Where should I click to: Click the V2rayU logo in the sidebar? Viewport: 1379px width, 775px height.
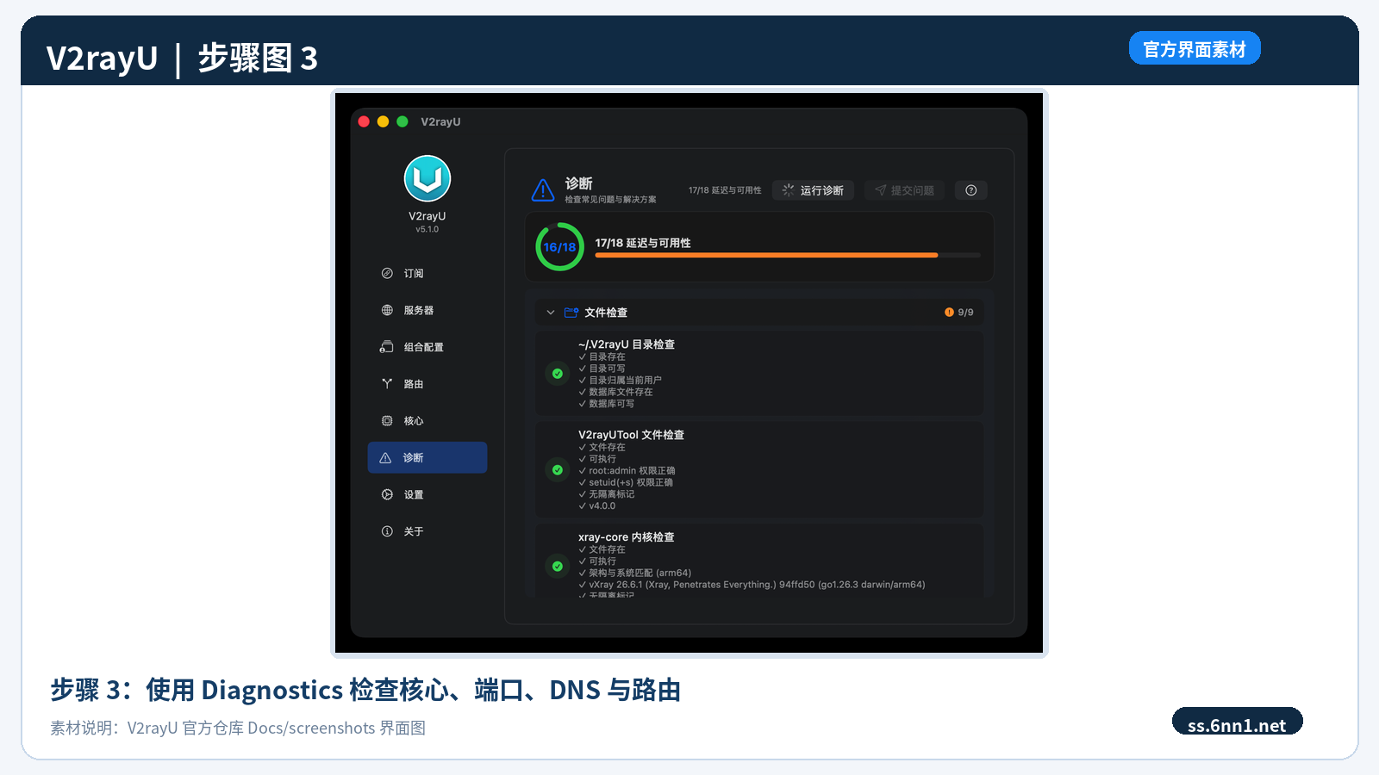(x=427, y=178)
